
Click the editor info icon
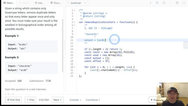pos(150,3)
